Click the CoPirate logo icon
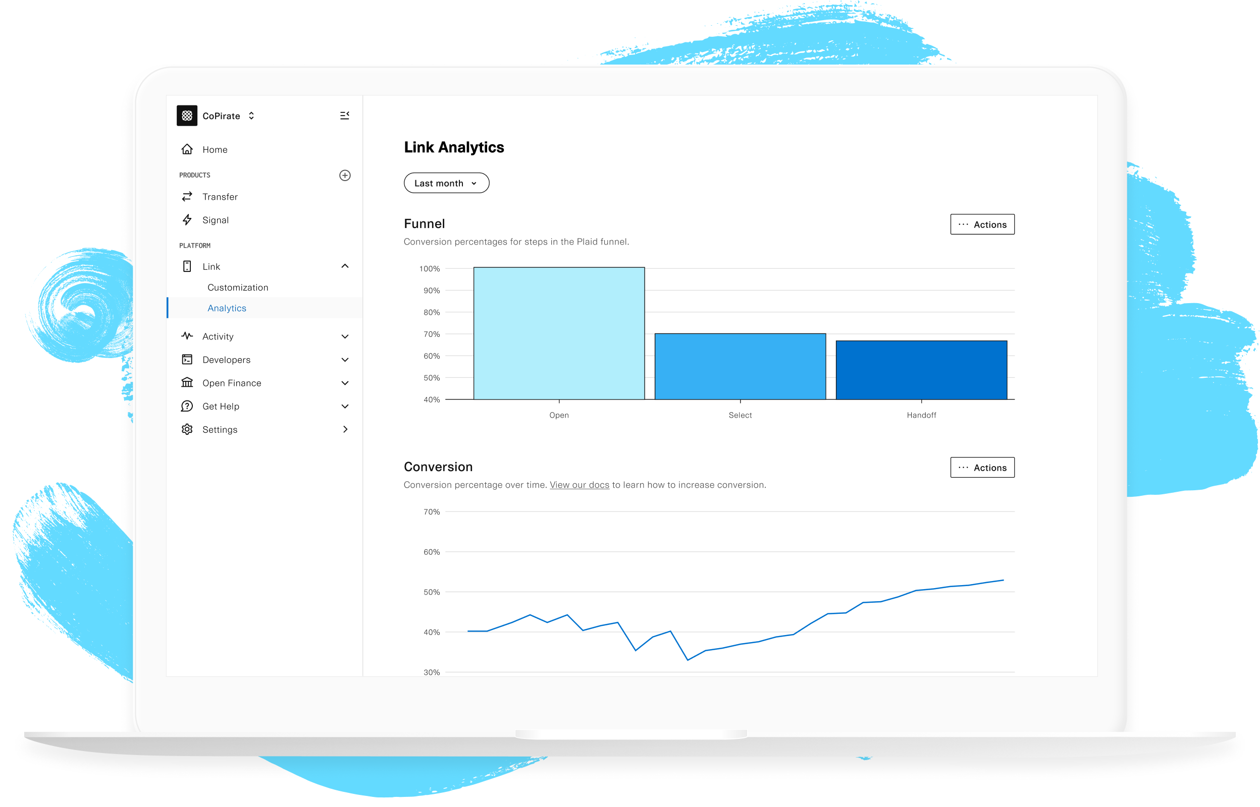This screenshot has height=807, width=1260. click(x=187, y=116)
